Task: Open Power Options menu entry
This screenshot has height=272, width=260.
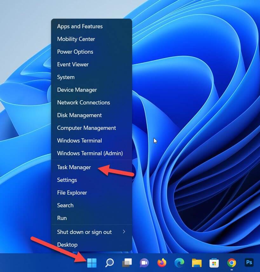Action: click(x=75, y=52)
